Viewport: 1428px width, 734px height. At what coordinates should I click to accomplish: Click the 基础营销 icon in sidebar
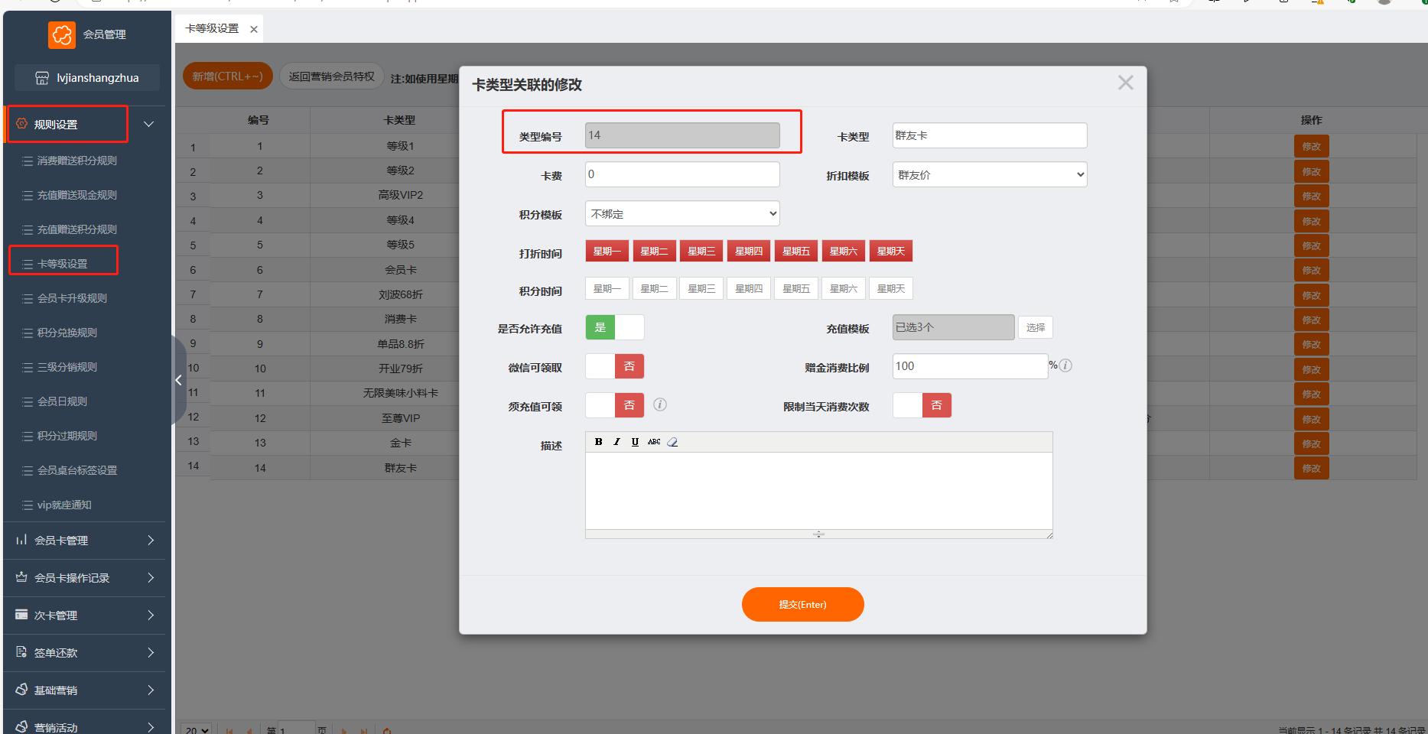[x=21, y=690]
